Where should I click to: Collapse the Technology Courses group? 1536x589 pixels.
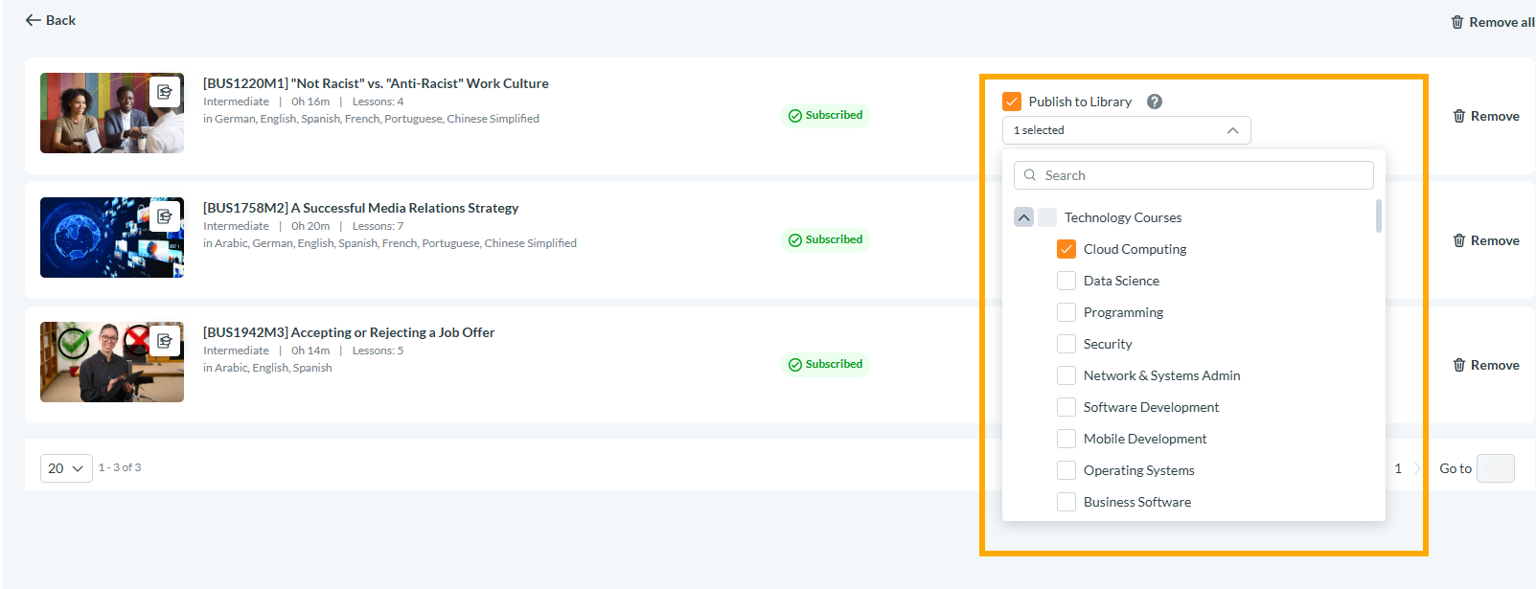(x=1023, y=217)
